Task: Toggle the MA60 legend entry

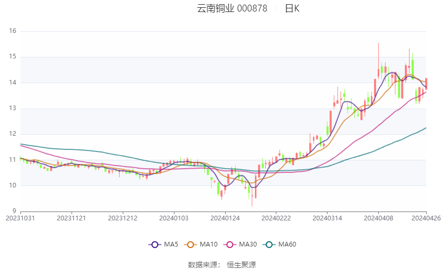Action: (279, 244)
